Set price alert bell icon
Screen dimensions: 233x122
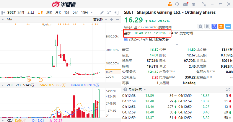[200, 27]
